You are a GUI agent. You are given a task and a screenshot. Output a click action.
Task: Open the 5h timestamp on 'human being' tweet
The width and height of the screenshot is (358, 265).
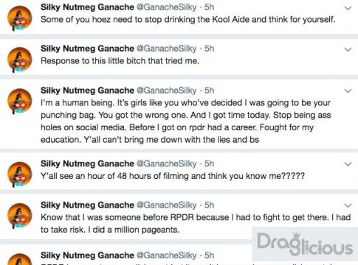[209, 91]
